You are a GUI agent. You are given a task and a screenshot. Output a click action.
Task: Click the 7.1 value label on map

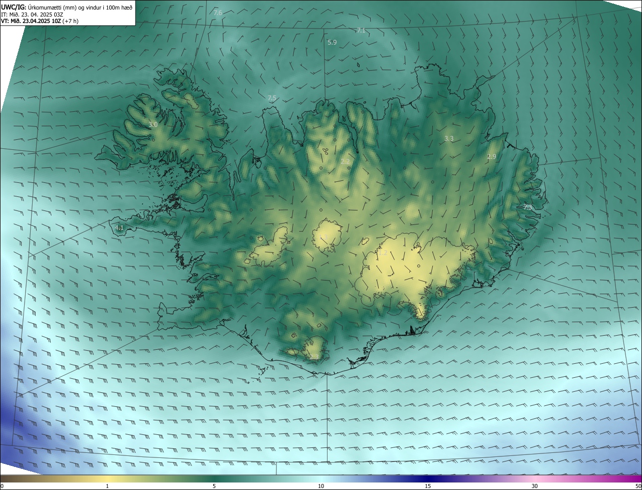[361, 31]
